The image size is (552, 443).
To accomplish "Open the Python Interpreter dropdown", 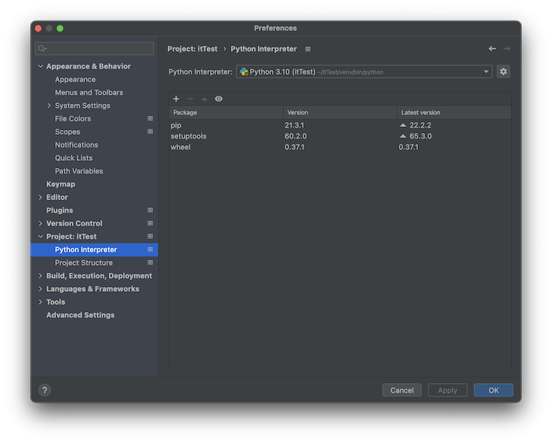I will coord(486,72).
